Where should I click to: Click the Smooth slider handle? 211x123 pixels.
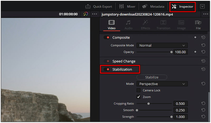pyautogui.click(x=137, y=110)
